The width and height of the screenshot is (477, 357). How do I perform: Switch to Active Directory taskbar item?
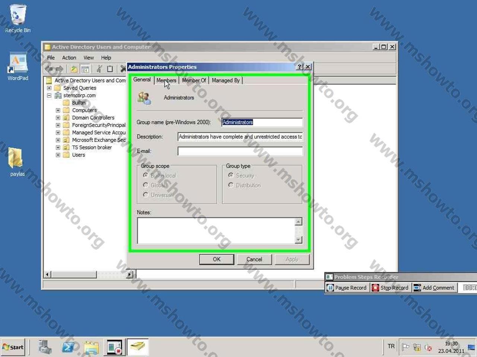click(x=138, y=347)
